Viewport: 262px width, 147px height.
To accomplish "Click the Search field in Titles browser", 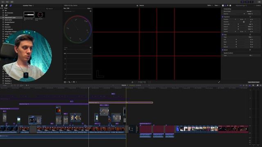I will (54, 9).
